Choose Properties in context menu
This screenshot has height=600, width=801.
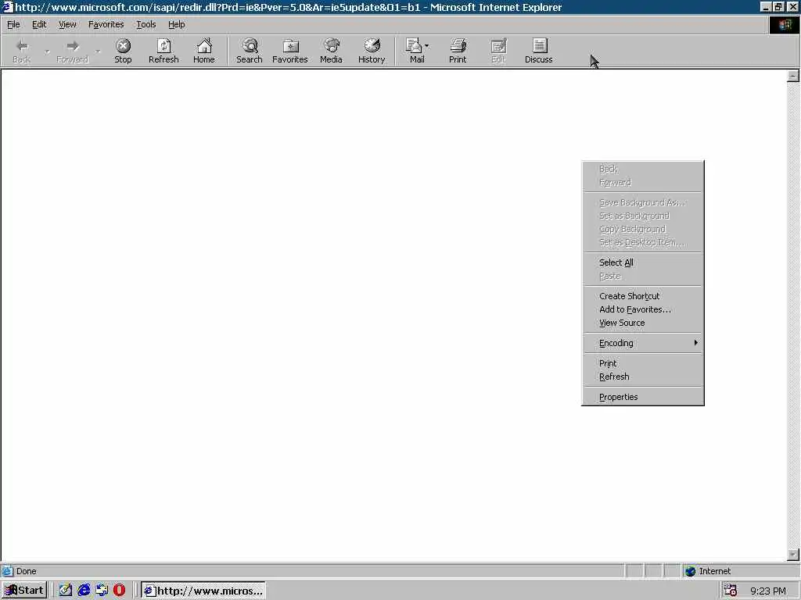click(x=643, y=397)
